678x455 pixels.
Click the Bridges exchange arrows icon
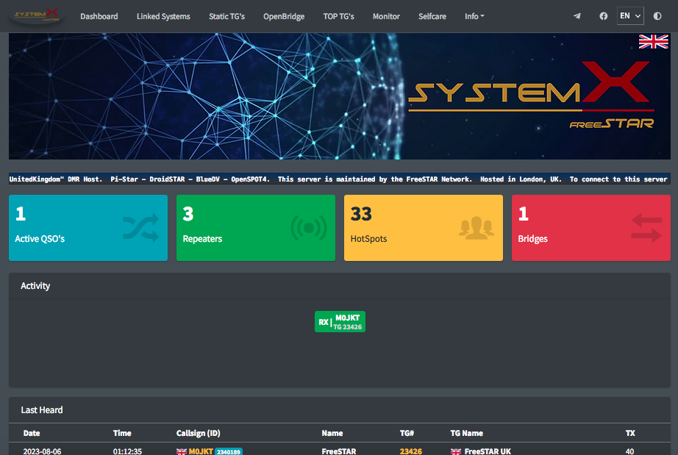tap(646, 228)
